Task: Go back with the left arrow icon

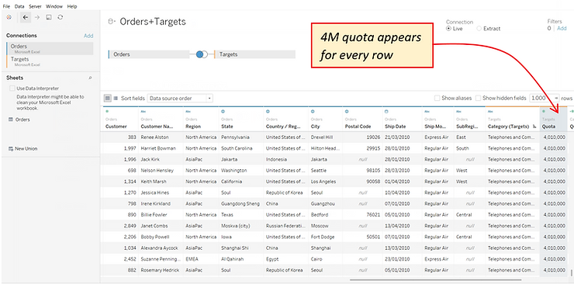Action: pos(26,17)
